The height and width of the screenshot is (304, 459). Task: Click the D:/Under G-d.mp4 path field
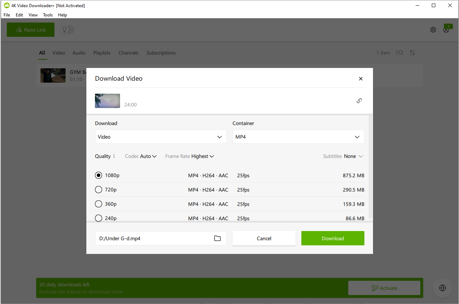161,238
